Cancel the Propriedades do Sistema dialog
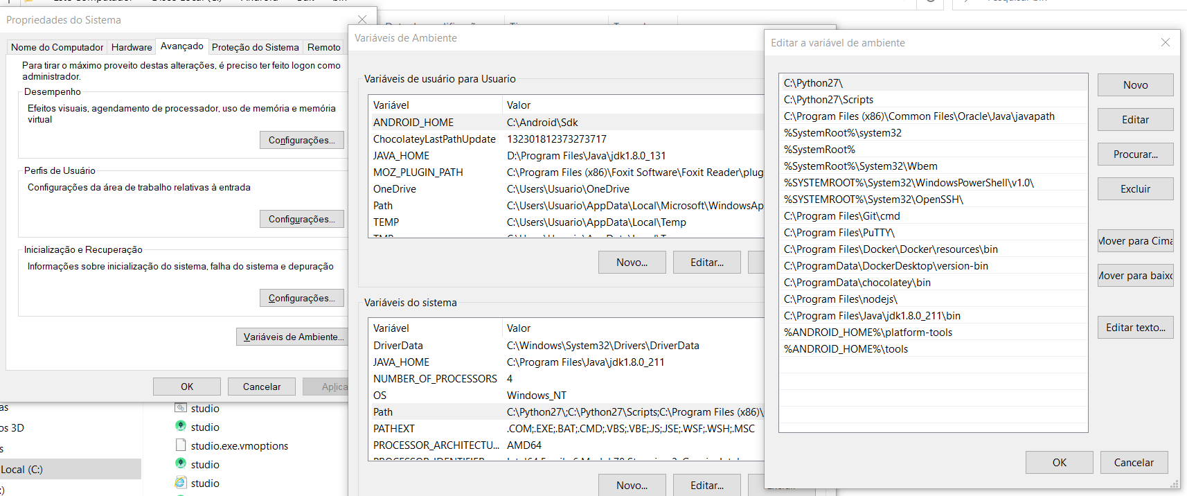Viewport: 1187px width, 496px height. click(262, 387)
